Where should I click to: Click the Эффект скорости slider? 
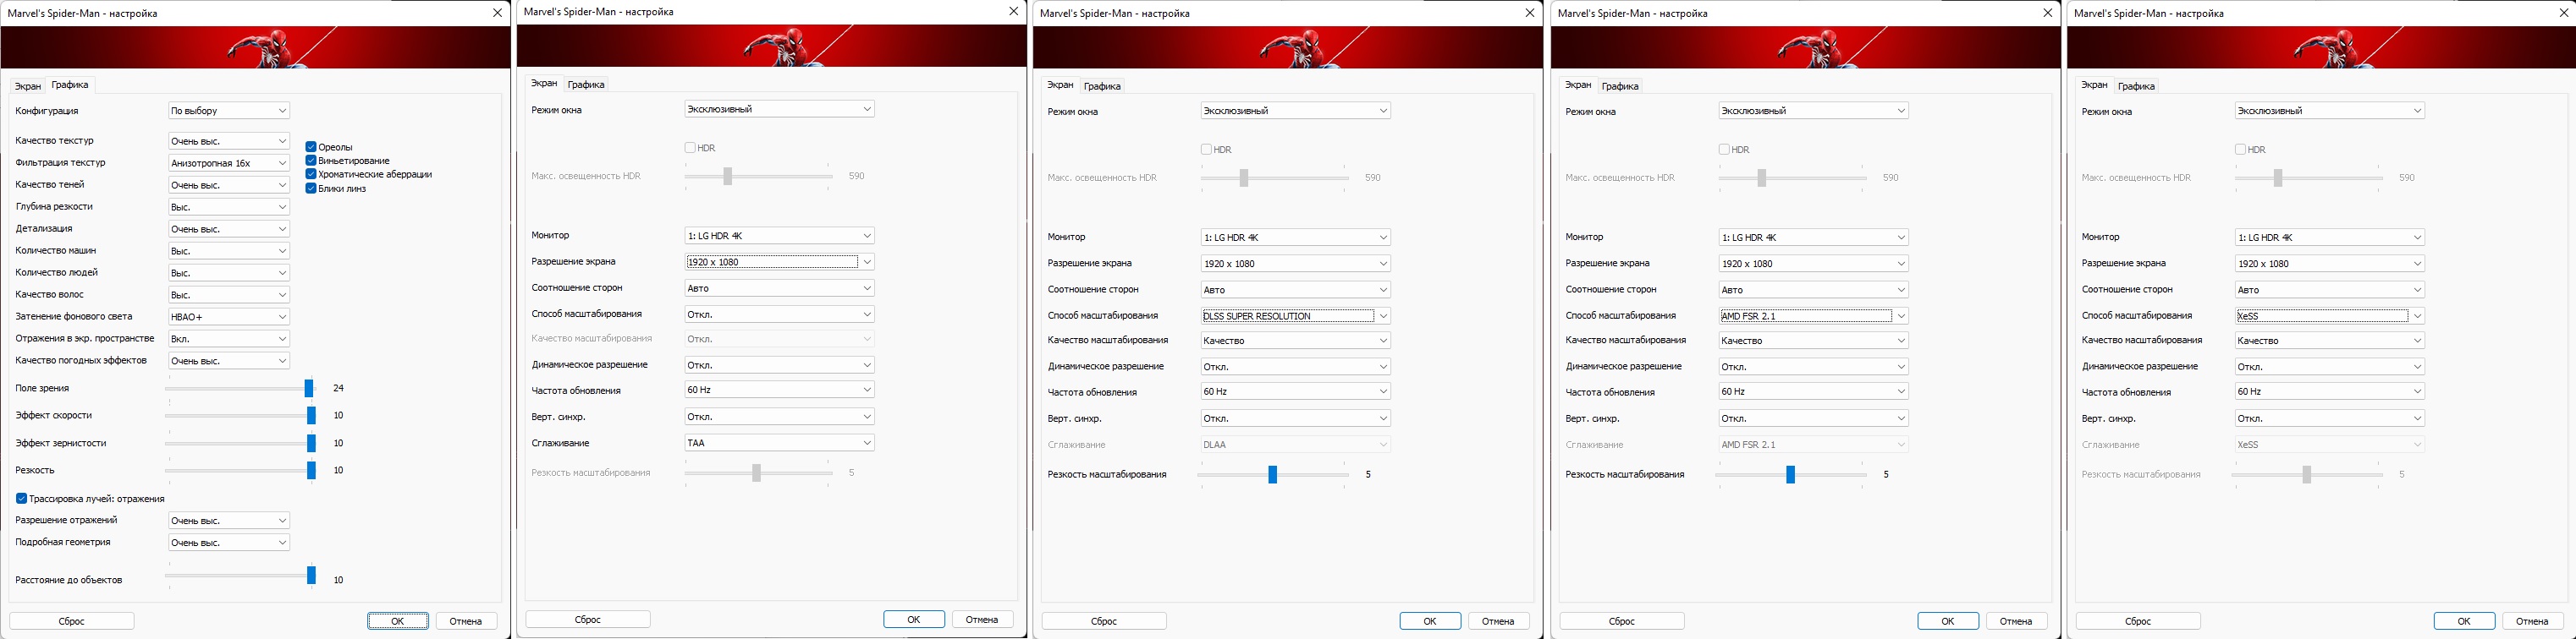[240, 415]
